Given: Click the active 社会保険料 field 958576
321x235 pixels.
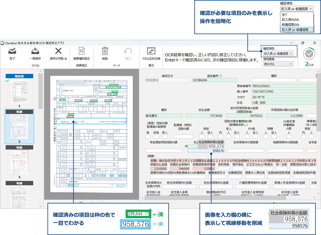Looking at the screenshot, I should [206, 151].
